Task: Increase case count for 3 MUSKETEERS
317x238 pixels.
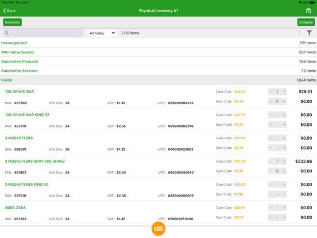Action: pyautogui.click(x=284, y=138)
